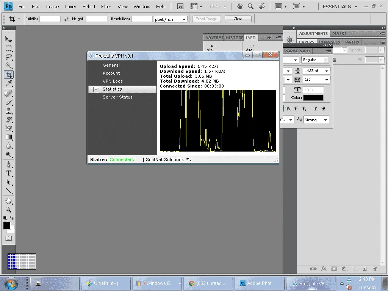388x291 pixels.
Task: Open the Regular font style dropdown
Action: point(325,60)
